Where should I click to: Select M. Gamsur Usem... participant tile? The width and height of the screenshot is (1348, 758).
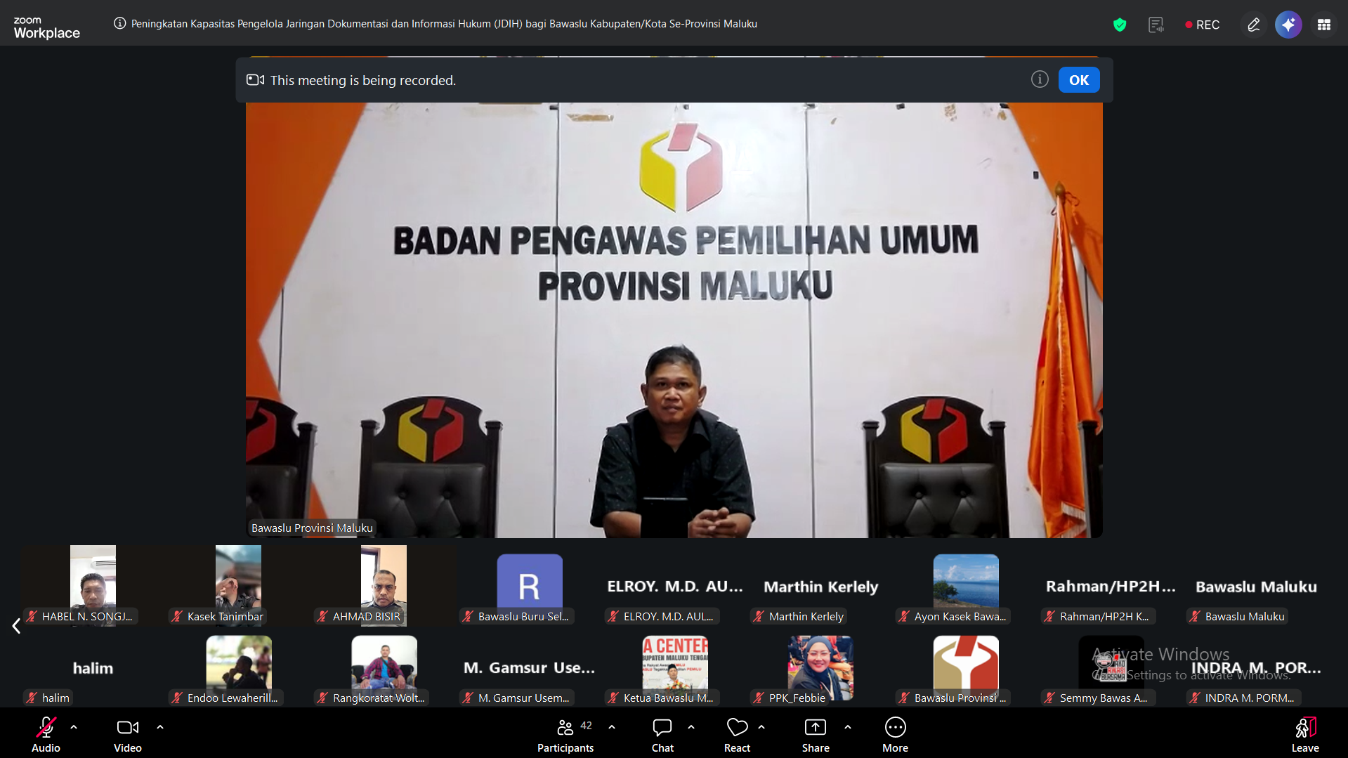pos(529,667)
